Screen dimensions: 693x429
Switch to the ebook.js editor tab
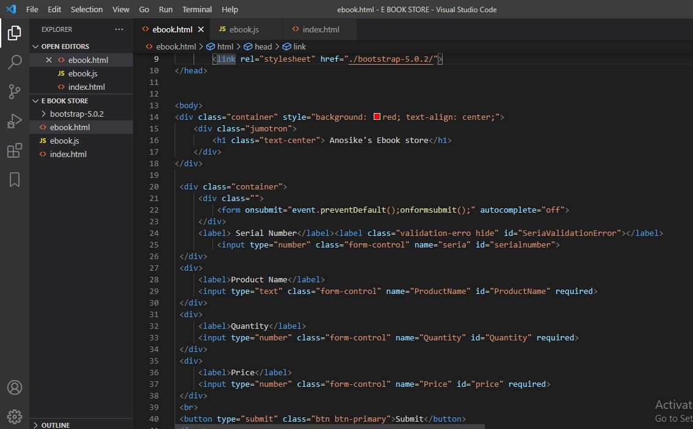pyautogui.click(x=247, y=29)
